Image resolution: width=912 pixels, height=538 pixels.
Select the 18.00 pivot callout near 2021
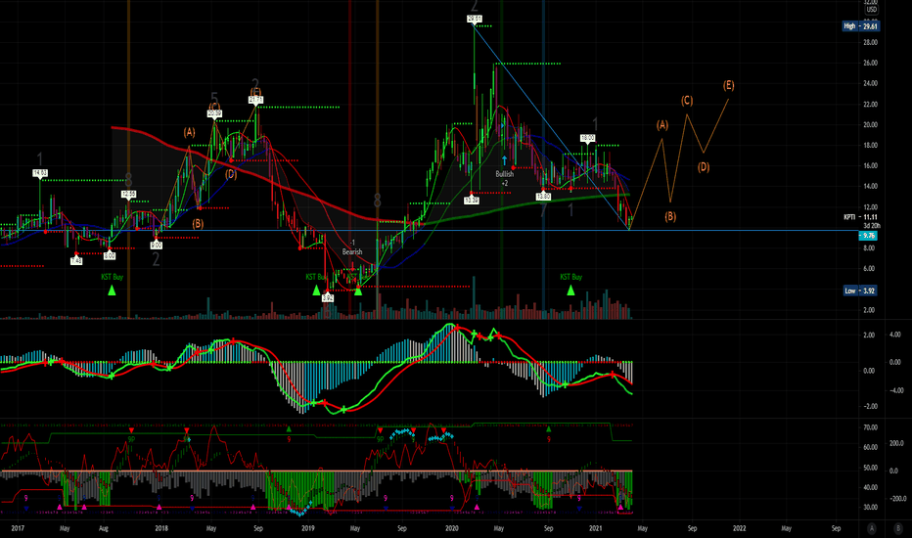click(x=587, y=138)
